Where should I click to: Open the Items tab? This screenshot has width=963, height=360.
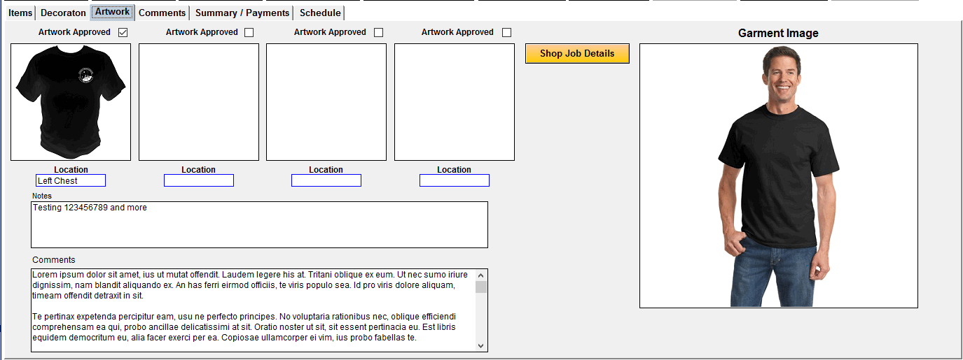pos(20,13)
